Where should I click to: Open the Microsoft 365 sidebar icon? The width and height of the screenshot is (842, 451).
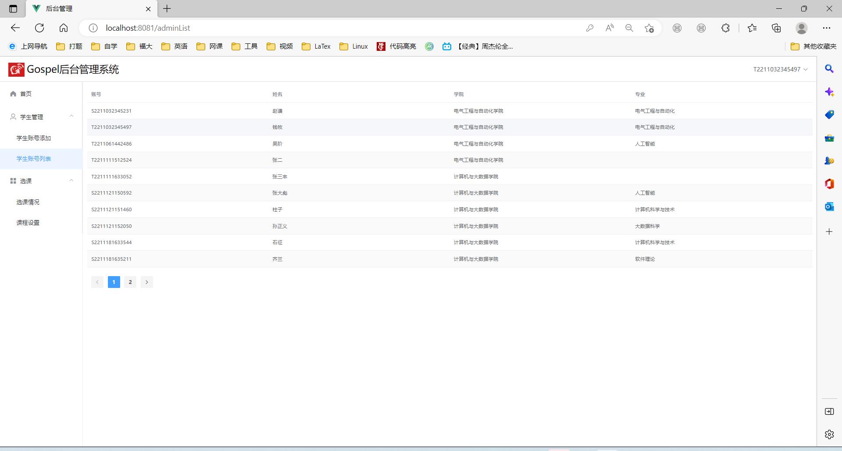(829, 184)
